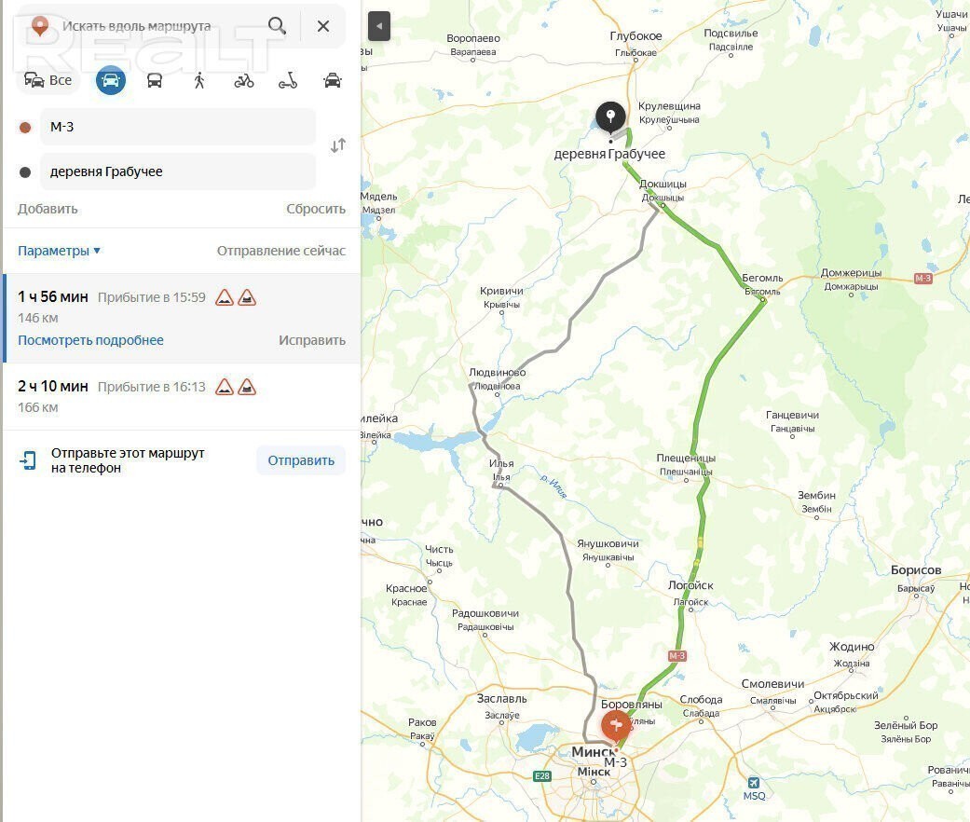Select the 'Все' all transport modes option
The image size is (970, 822).
coord(48,80)
